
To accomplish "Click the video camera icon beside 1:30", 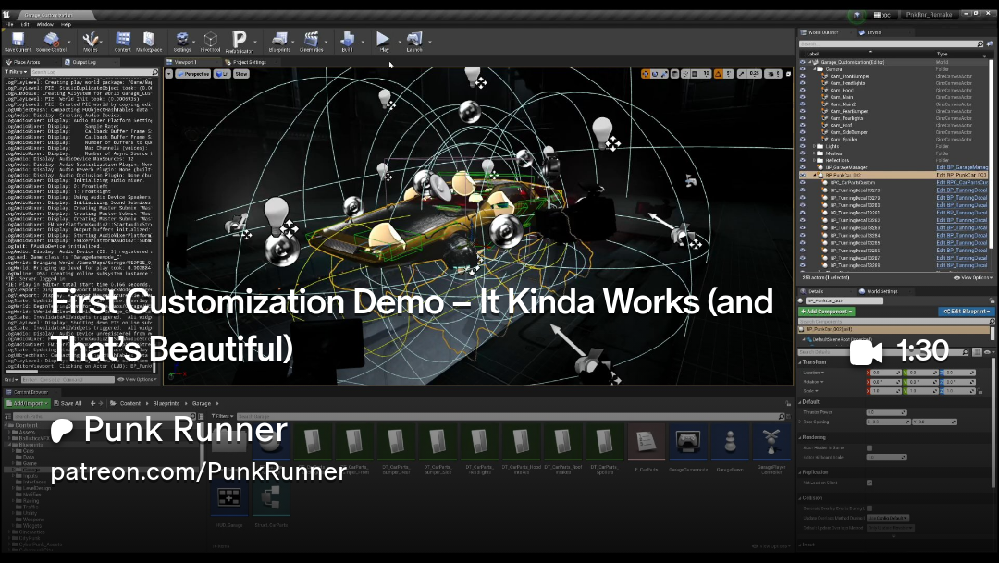I will [867, 352].
